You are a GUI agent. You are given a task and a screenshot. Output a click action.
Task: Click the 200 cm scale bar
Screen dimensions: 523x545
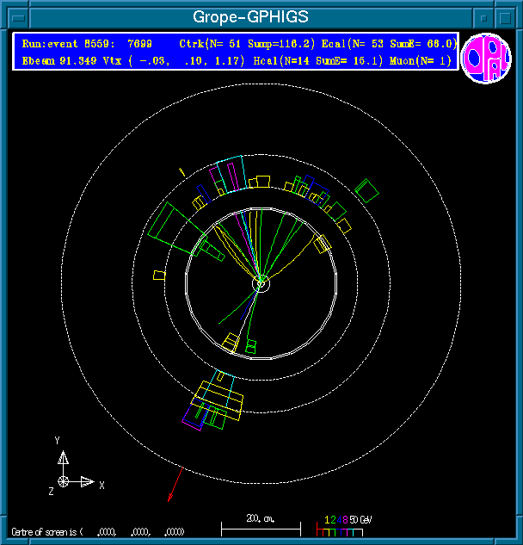pyautogui.click(x=261, y=524)
